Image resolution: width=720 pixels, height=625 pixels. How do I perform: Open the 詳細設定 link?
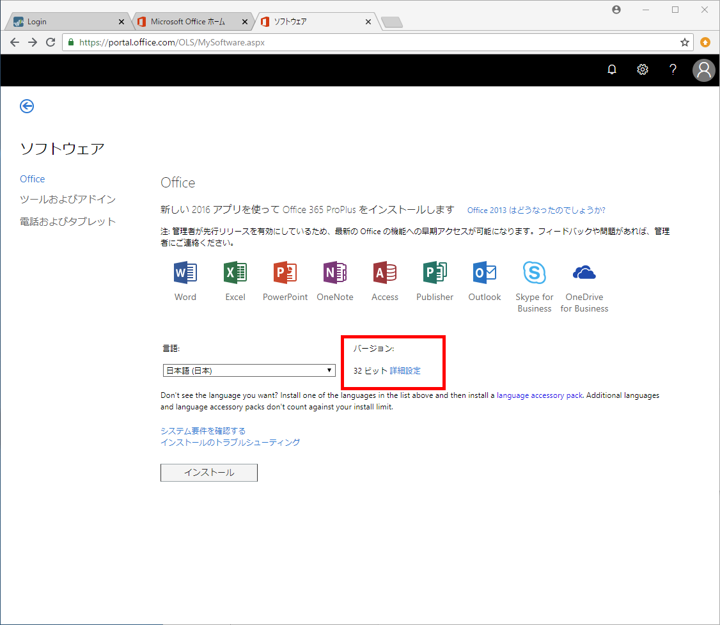click(x=405, y=370)
